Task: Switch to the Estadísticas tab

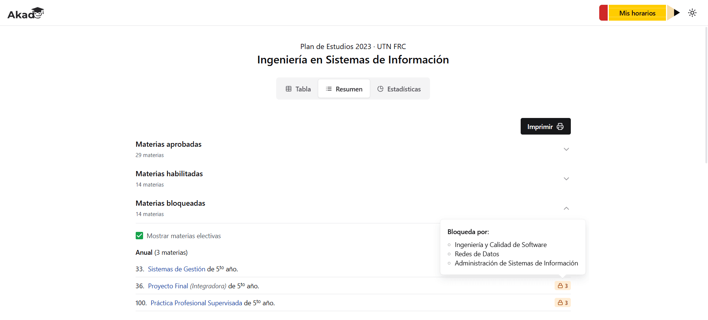Action: 399,89
